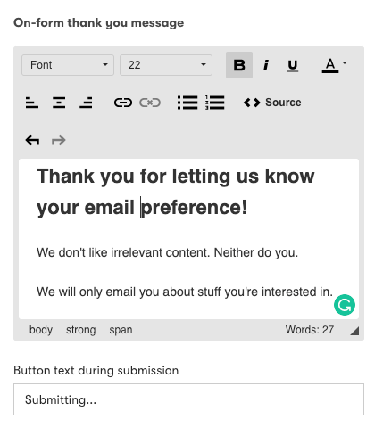This screenshot has width=375, height=436.
Task: Select the strong element in path bar
Action: [x=81, y=330]
